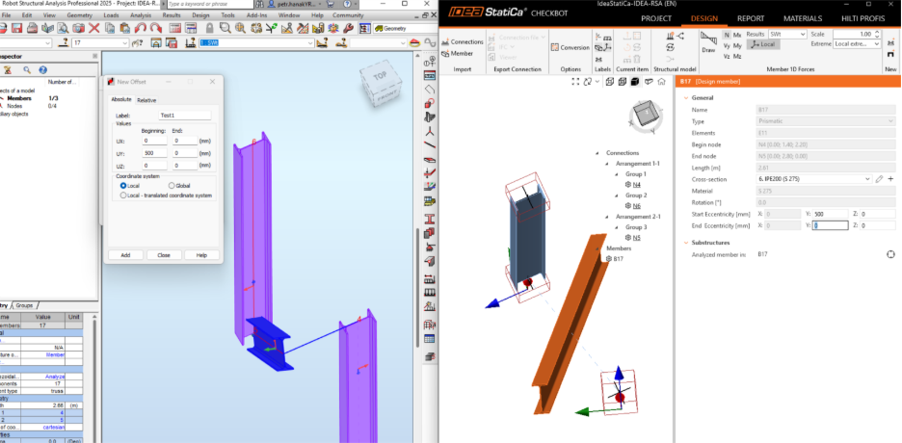
Task: Open the Results SWt dropdown in Checkbot
Action: (787, 35)
